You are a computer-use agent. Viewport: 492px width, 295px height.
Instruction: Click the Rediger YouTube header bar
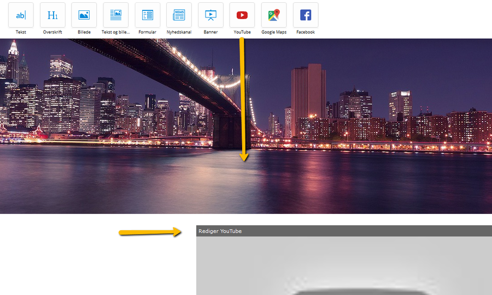point(344,231)
